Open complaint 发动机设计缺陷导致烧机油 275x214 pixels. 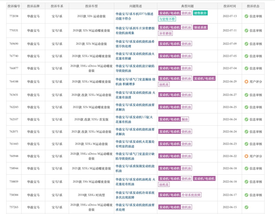click(x=135, y=68)
